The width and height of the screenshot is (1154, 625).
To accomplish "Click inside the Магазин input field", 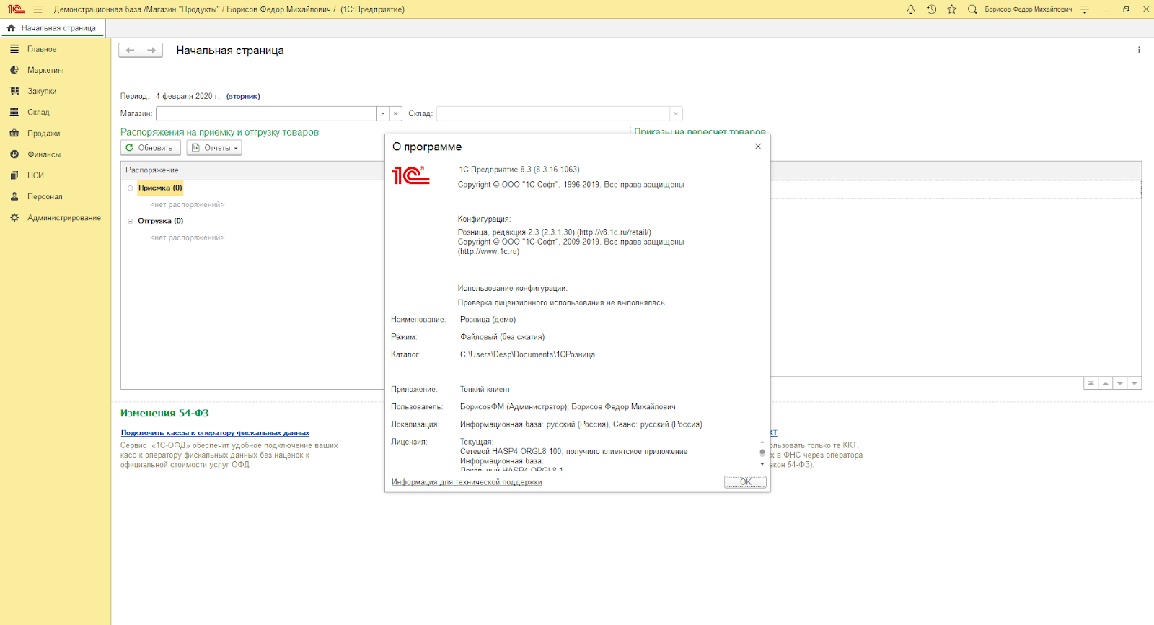I will (x=266, y=113).
